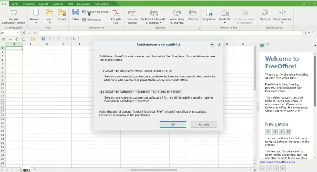The height and width of the screenshot is (172, 317).
Task: Switch to the Inizio ribbon tab
Action: (x=15, y=4)
